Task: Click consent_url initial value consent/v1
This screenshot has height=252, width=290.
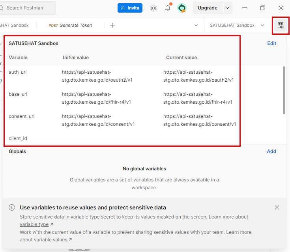Action: 98,120
